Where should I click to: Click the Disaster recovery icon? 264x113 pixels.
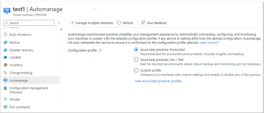(5, 50)
